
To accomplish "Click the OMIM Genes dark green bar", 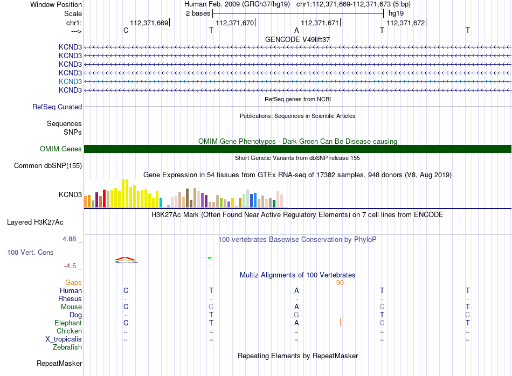I will click(297, 149).
